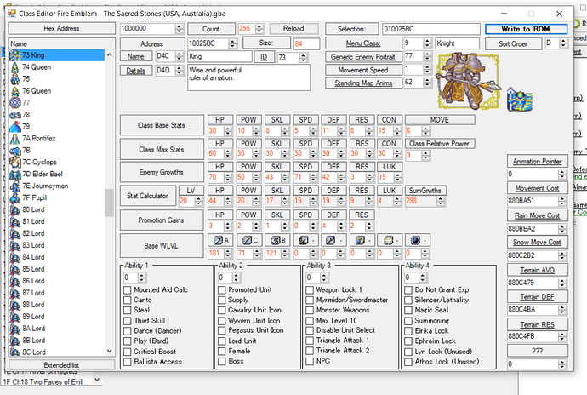Click the class list scrollbar thumb
The height and width of the screenshot is (395, 587).
click(x=109, y=203)
